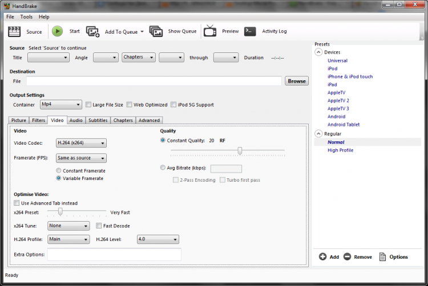Enable Large File Size checkbox
The image size is (428, 286).
[88, 105]
